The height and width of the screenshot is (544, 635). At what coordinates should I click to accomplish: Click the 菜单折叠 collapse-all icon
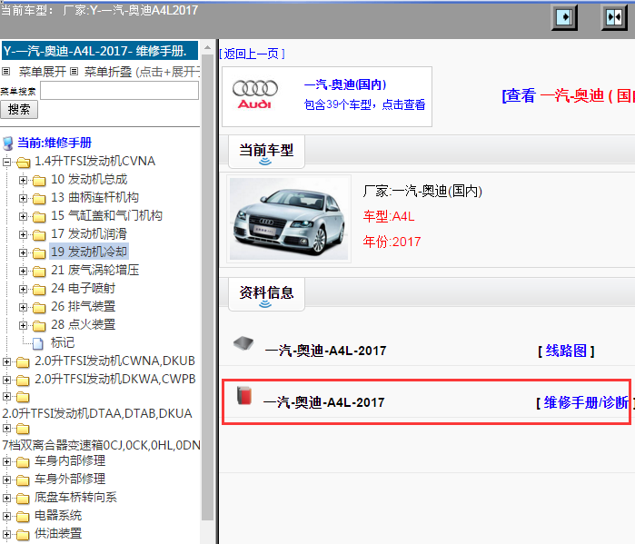74,72
